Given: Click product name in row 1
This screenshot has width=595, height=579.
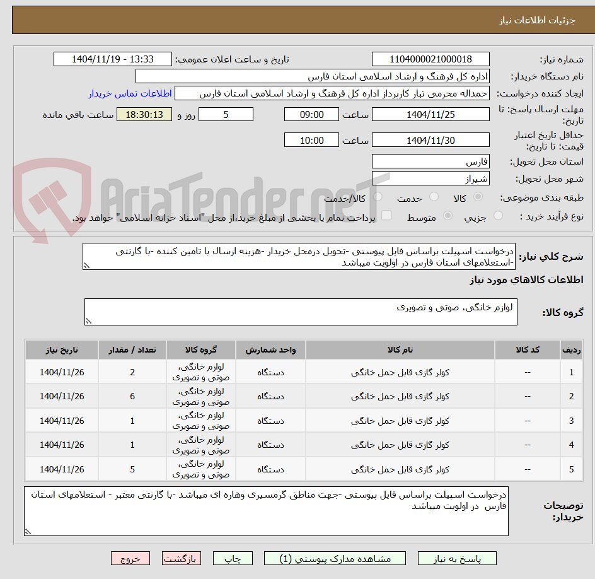Looking at the screenshot, I should (x=400, y=373).
